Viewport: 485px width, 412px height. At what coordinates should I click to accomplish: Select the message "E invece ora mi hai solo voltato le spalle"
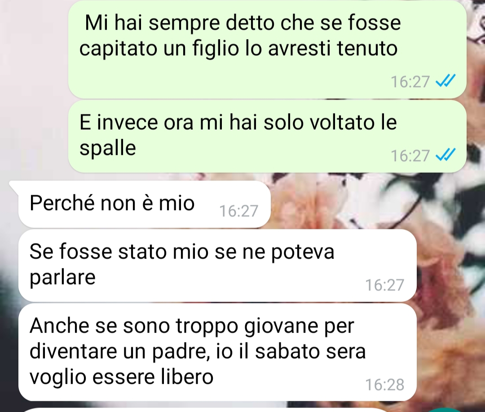(267, 136)
